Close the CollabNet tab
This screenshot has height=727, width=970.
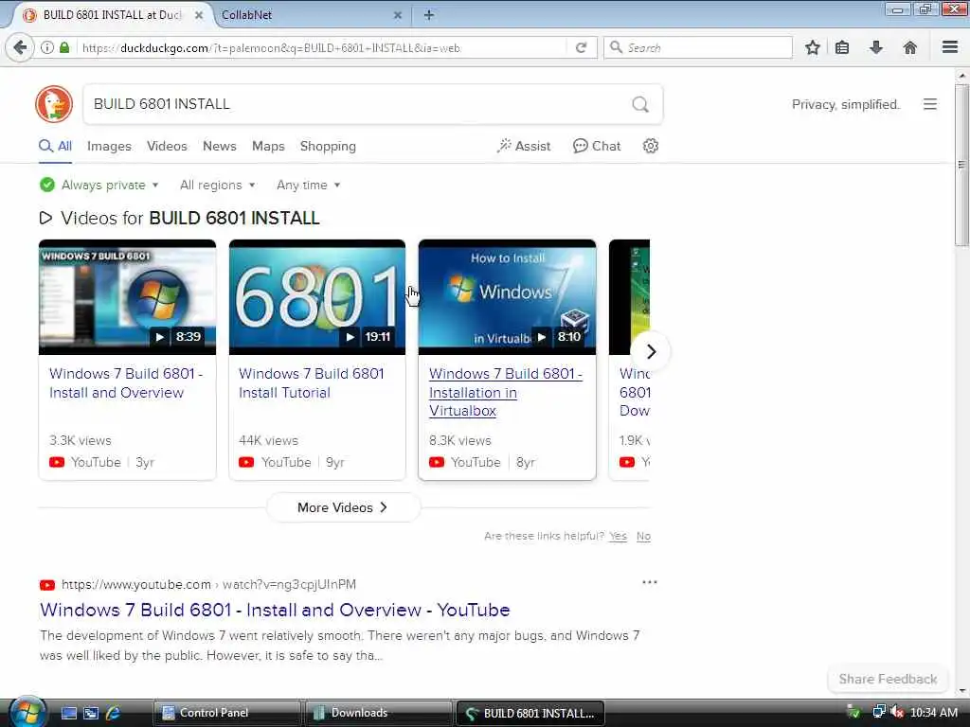(x=398, y=15)
